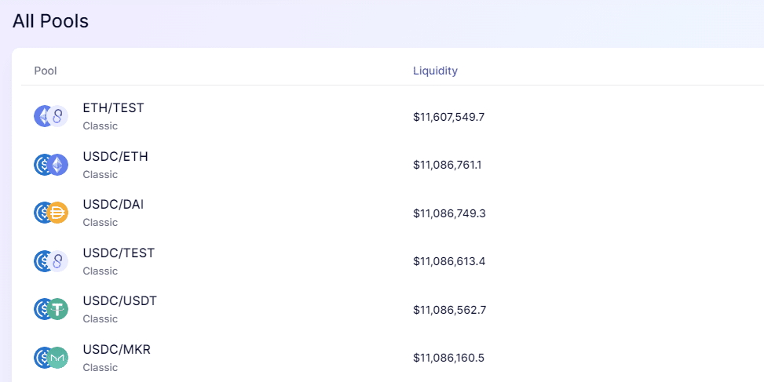Click the teal MKR Maker icon
The image size is (764, 382).
coord(57,358)
